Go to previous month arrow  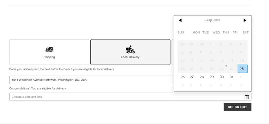coord(180,20)
